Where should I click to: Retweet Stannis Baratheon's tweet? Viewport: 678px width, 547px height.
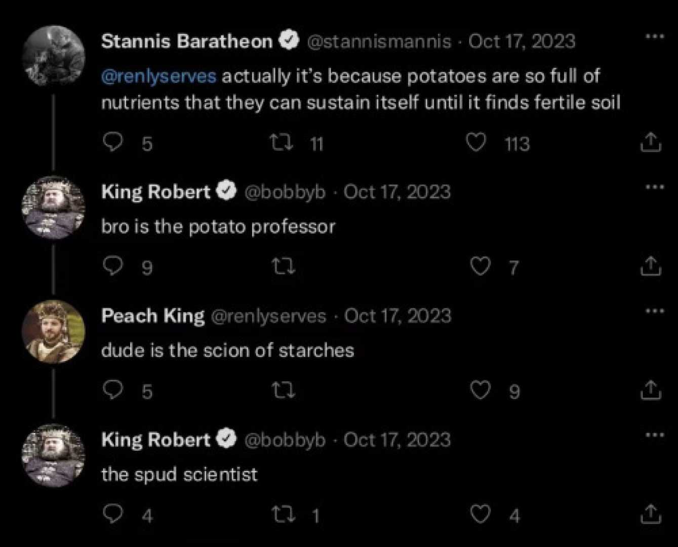point(282,143)
